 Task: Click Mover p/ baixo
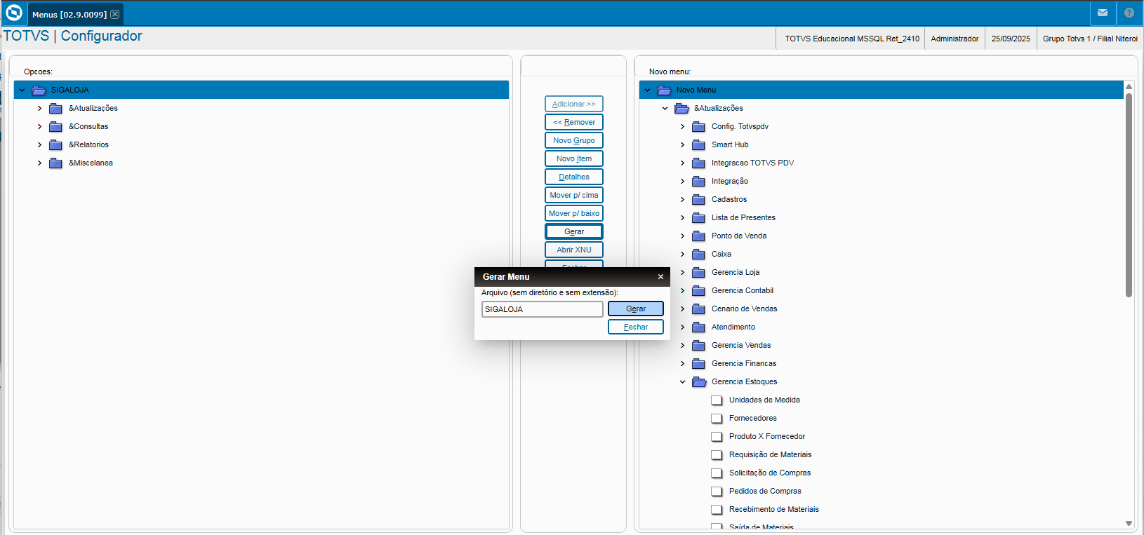tap(574, 213)
